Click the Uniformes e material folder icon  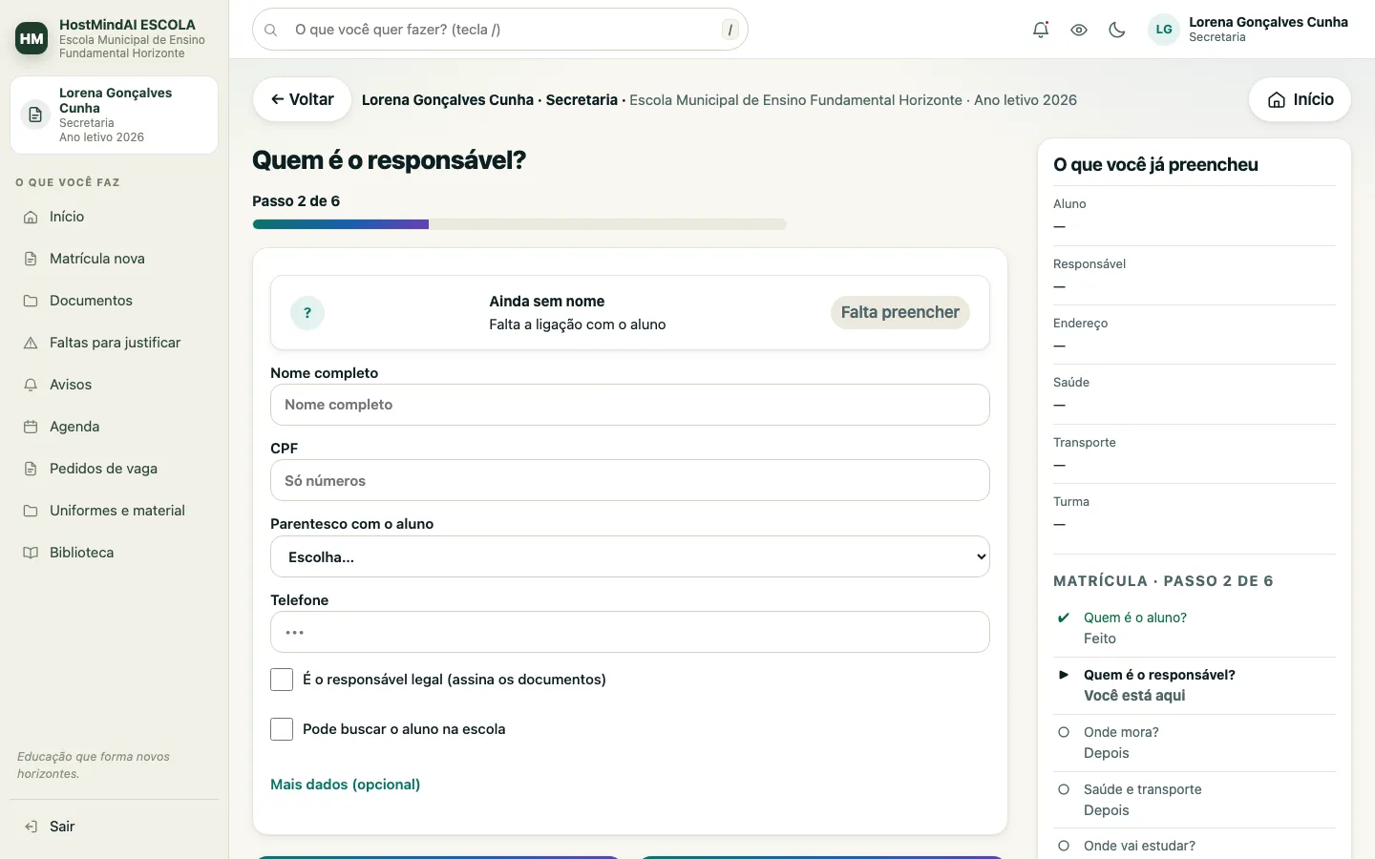point(31,511)
